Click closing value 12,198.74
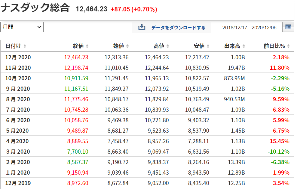297x189 pixels. (x=76, y=68)
